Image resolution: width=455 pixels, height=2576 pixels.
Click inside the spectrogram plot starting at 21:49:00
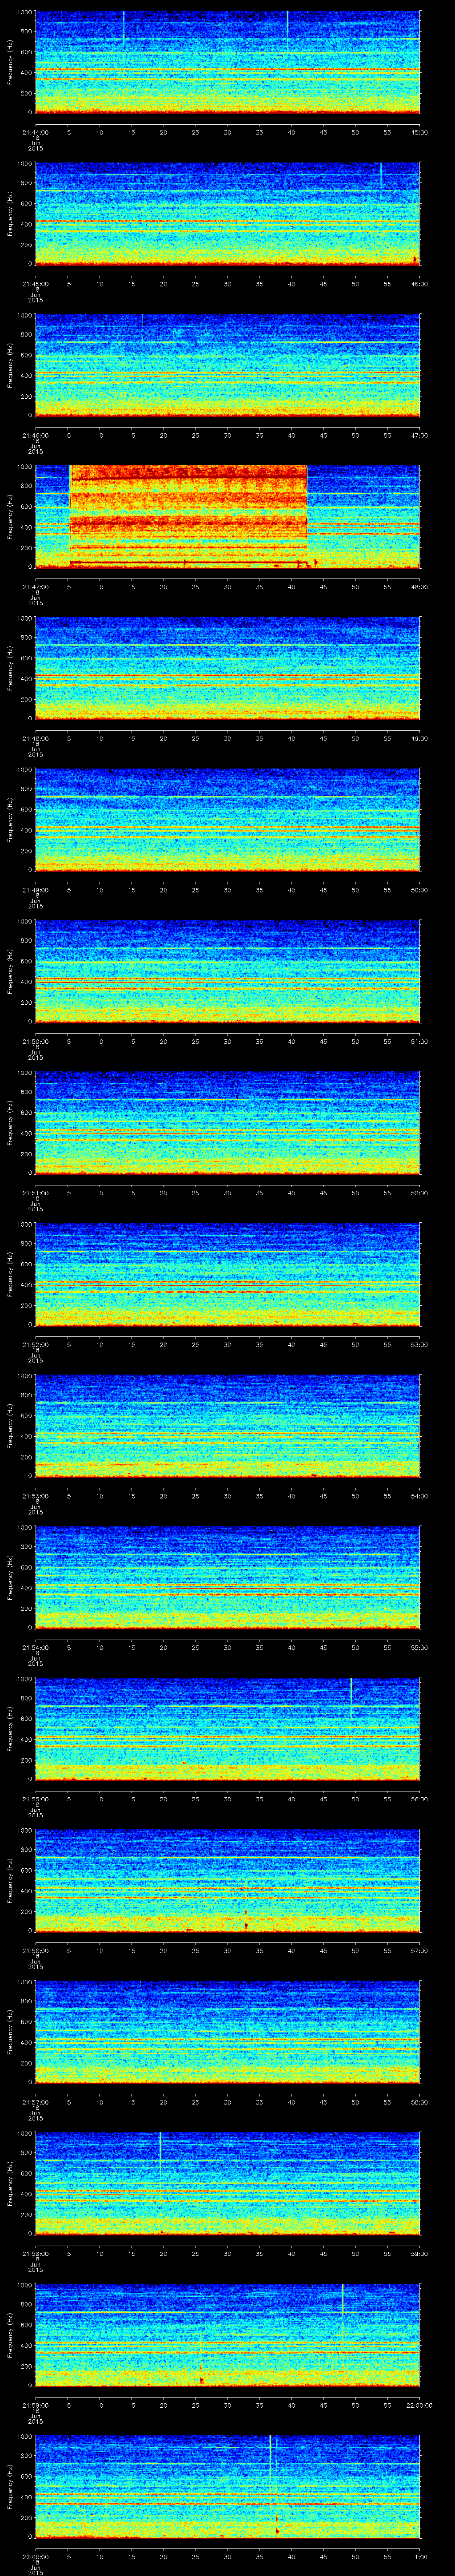click(228, 820)
